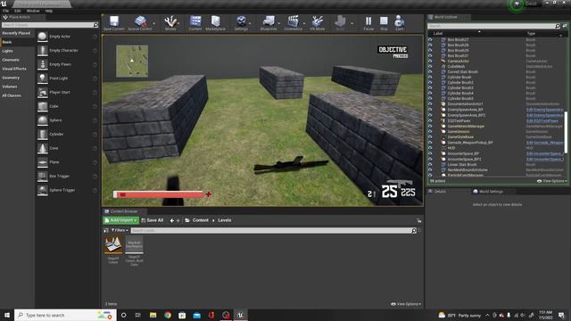Select the Sphere Trigger icon
This screenshot has width=571, height=321.
tap(43, 190)
